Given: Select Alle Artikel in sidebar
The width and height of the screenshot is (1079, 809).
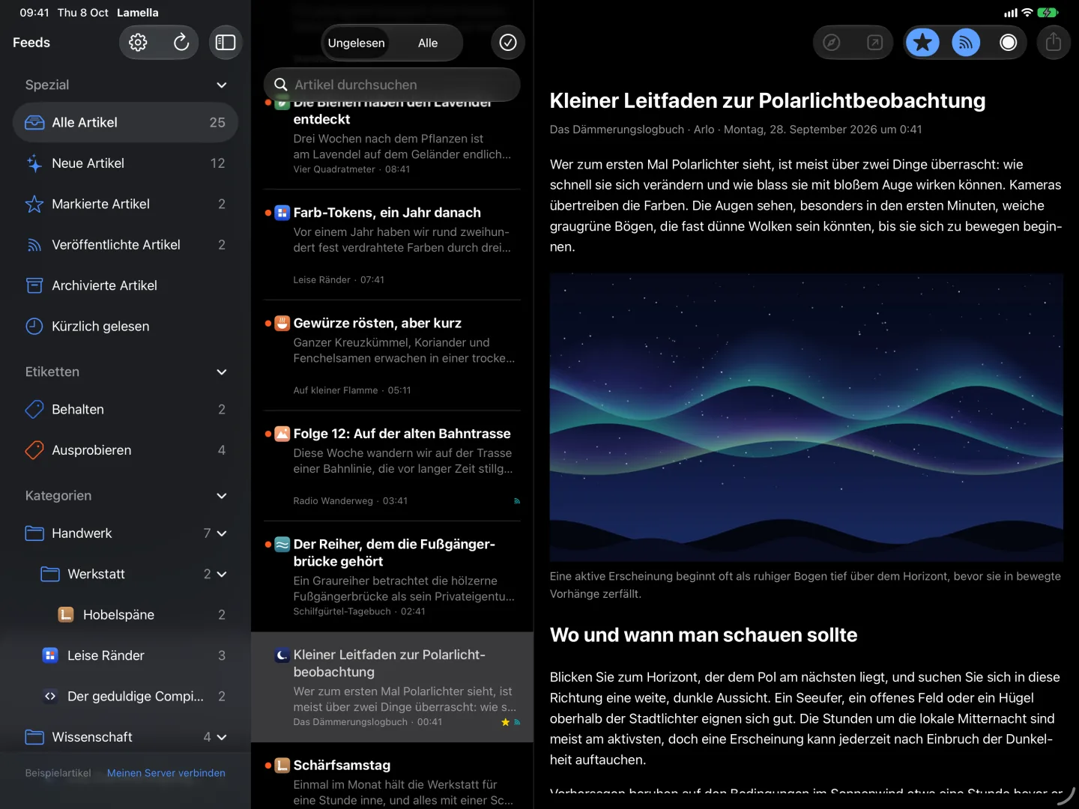Looking at the screenshot, I should [125, 123].
